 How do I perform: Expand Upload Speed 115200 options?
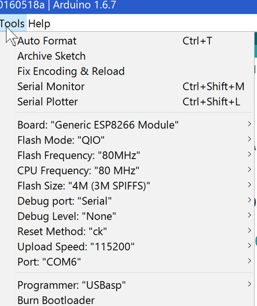[x=134, y=247]
